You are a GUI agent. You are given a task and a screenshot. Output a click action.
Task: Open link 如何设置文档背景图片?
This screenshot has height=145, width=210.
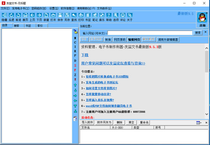102,89
